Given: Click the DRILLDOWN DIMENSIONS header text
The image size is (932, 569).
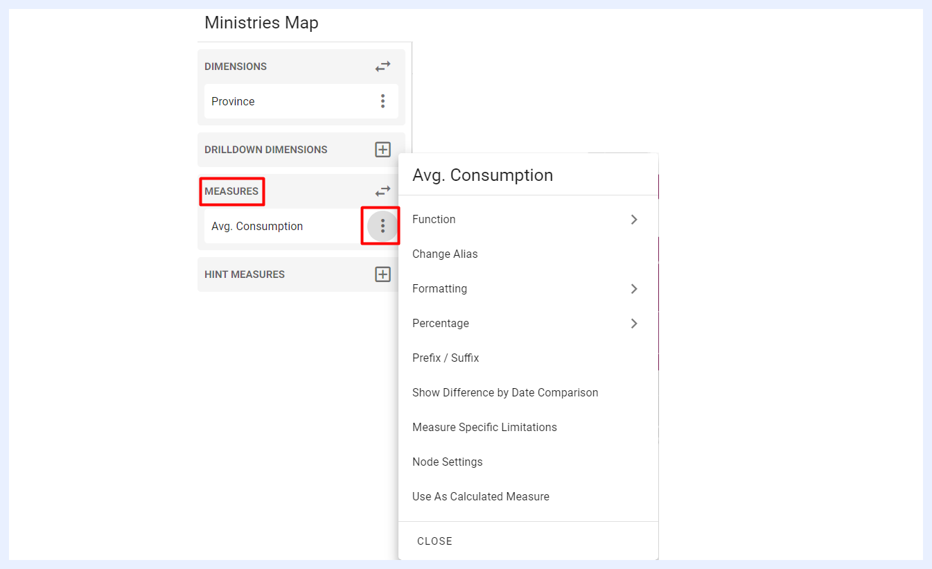Looking at the screenshot, I should pyautogui.click(x=266, y=150).
